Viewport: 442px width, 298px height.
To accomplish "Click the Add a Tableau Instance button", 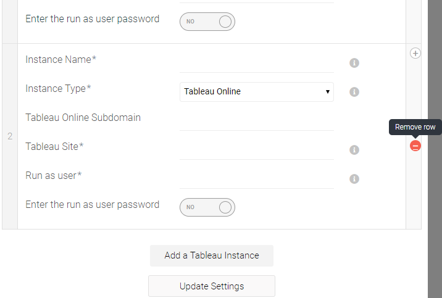I will 212,256.
